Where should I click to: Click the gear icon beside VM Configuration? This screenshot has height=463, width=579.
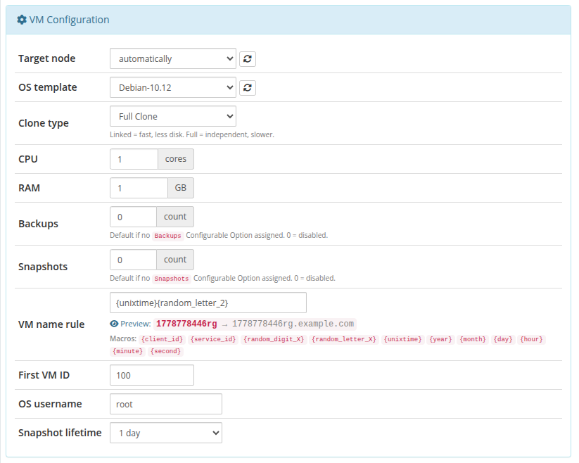pos(22,20)
